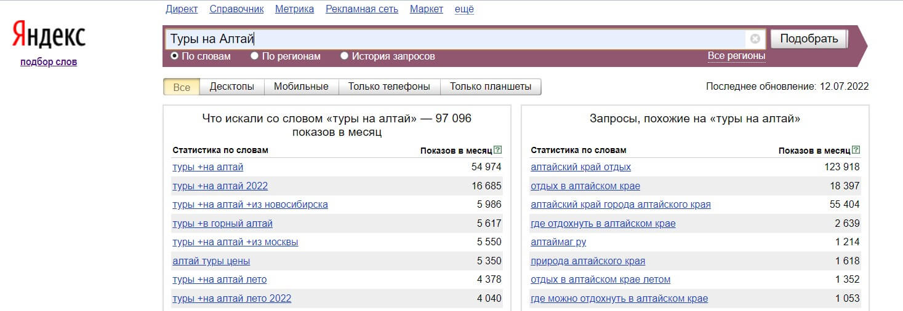Image resolution: width=903 pixels, height=311 pixels.
Task: Click heading 'Запросы, похожие на «туры на алтай»'
Action: (695, 119)
